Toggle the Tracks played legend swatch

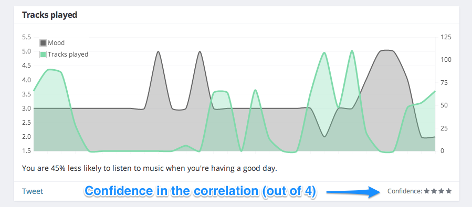tap(43, 55)
